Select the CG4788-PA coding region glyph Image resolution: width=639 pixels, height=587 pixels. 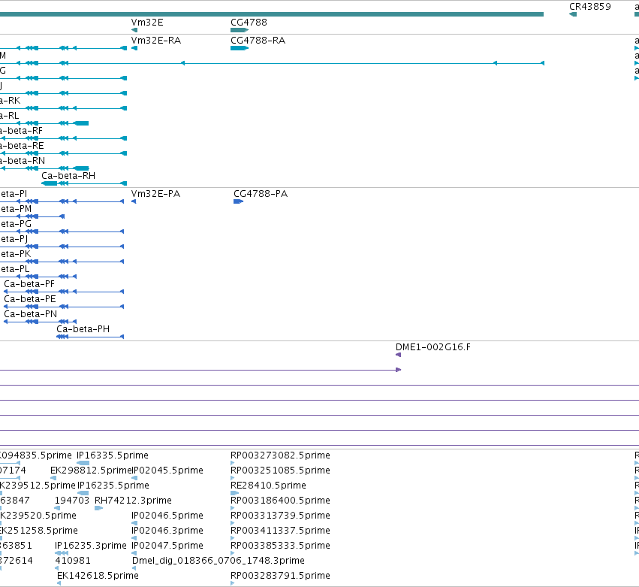pyautogui.click(x=238, y=201)
